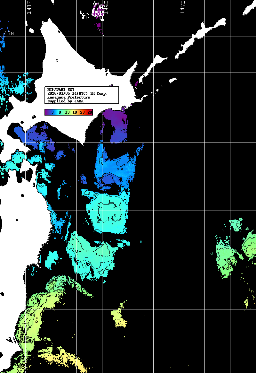The height and width of the screenshot is (373, 256).
Task: Select the HIMAWARI SST title text
Action: (60, 89)
